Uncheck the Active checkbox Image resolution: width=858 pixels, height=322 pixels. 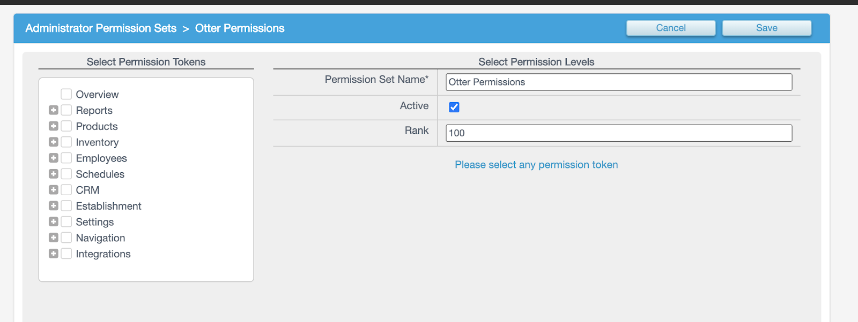pyautogui.click(x=454, y=107)
